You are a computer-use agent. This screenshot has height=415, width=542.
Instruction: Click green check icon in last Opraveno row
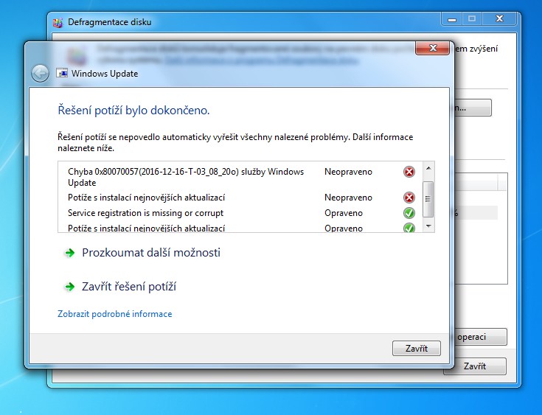409,228
